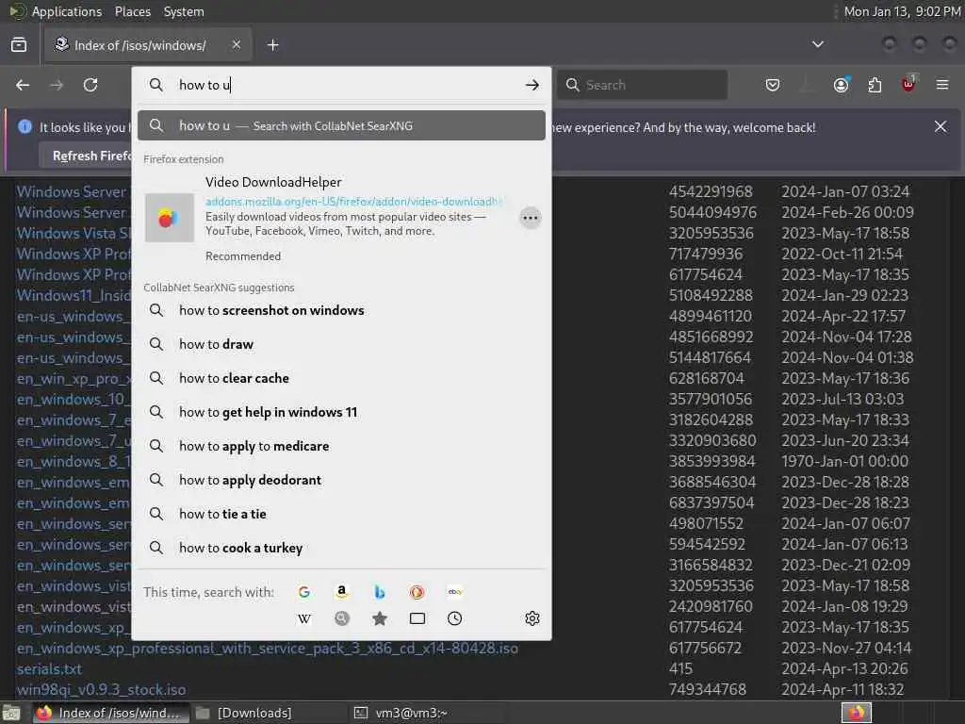
Task: Open a new tab with plus button
Action: pos(272,45)
